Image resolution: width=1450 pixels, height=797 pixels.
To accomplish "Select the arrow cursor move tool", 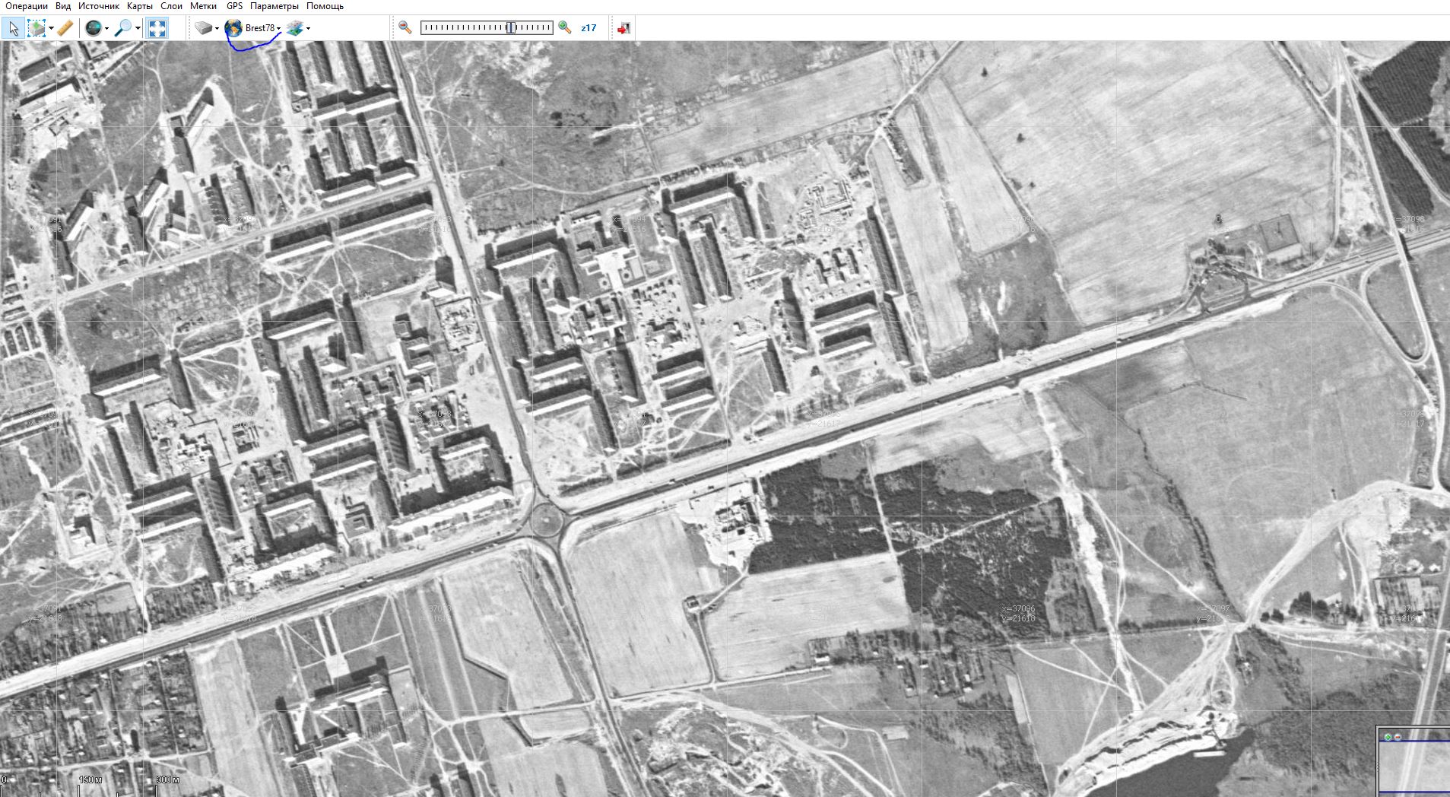I will coord(13,28).
